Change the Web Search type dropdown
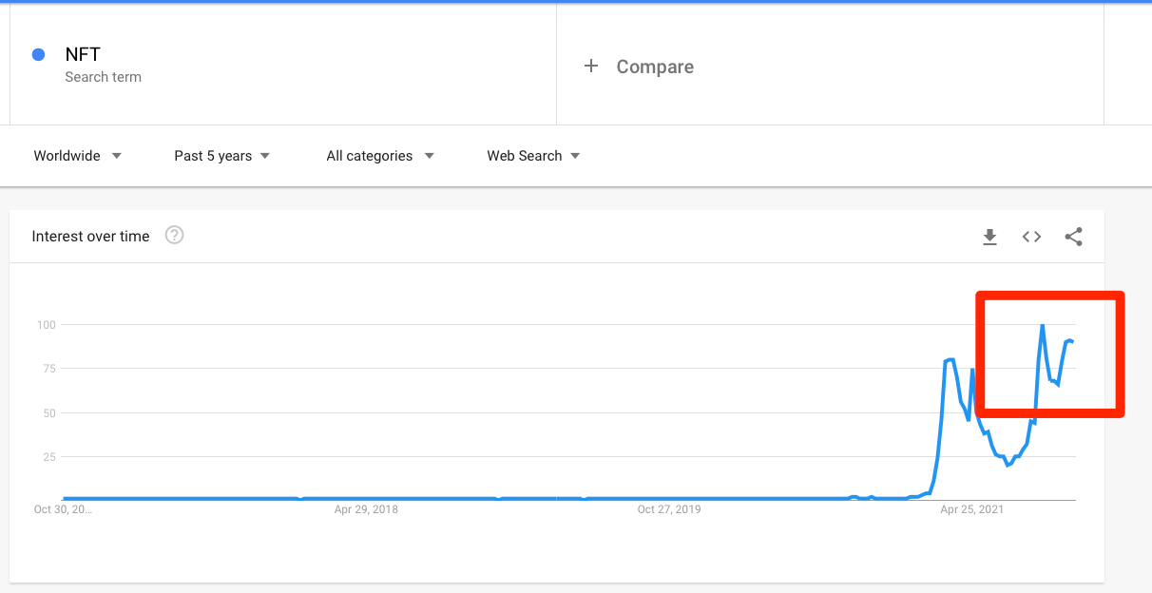The height and width of the screenshot is (593, 1152). (x=533, y=156)
